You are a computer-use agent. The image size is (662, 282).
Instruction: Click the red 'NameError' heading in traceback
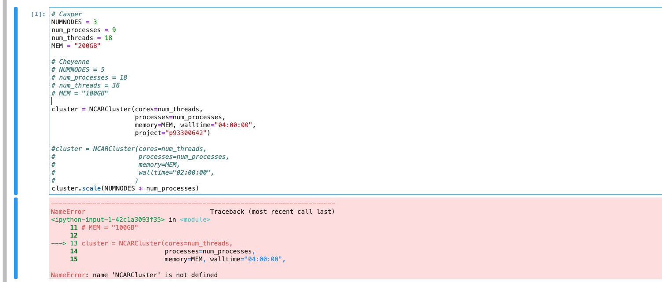pyautogui.click(x=68, y=212)
